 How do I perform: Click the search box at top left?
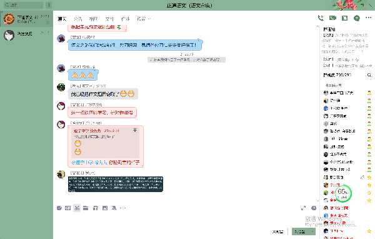(24, 5)
